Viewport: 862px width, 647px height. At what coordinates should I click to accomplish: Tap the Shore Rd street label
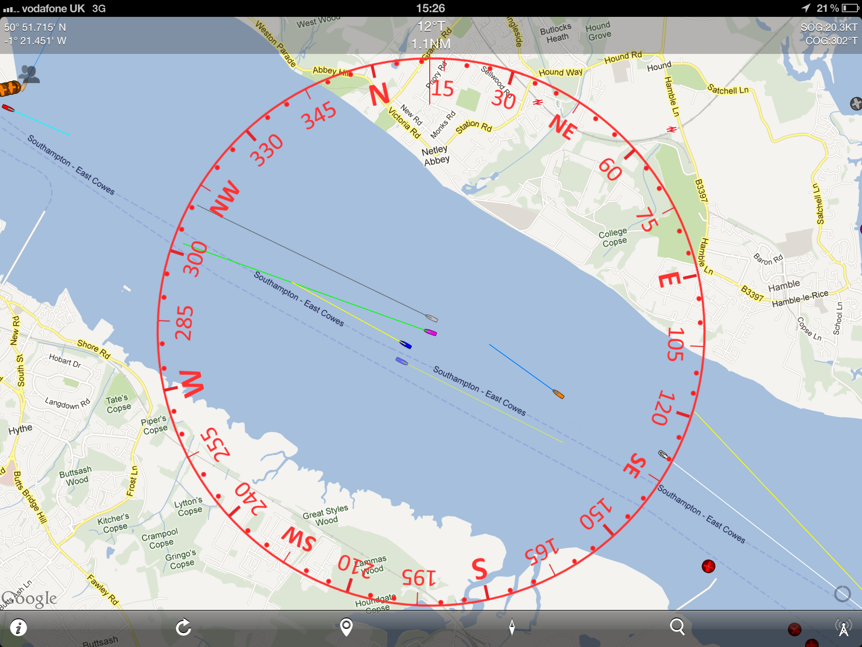94,349
